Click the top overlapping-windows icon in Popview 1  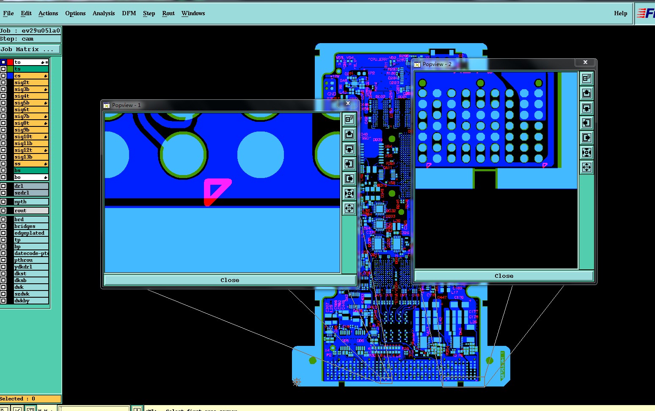[x=349, y=120]
